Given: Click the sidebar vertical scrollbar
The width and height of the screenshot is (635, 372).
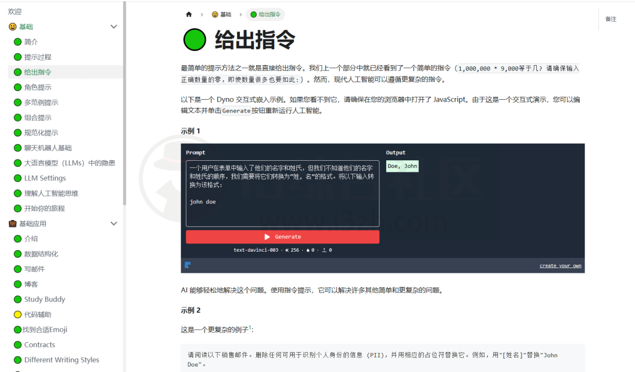Looking at the screenshot, I should point(124,103).
